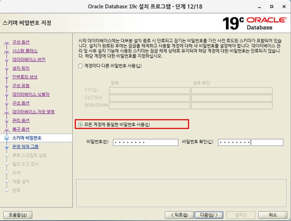Click the step marker beside 인벤토리 생성
The height and width of the screenshot is (221, 291).
click(x=7, y=77)
